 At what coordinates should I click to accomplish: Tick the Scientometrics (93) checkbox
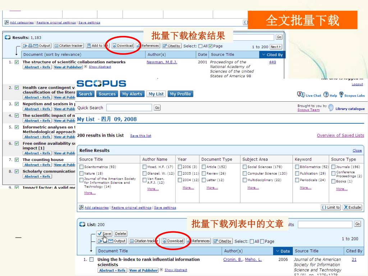tap(82, 167)
